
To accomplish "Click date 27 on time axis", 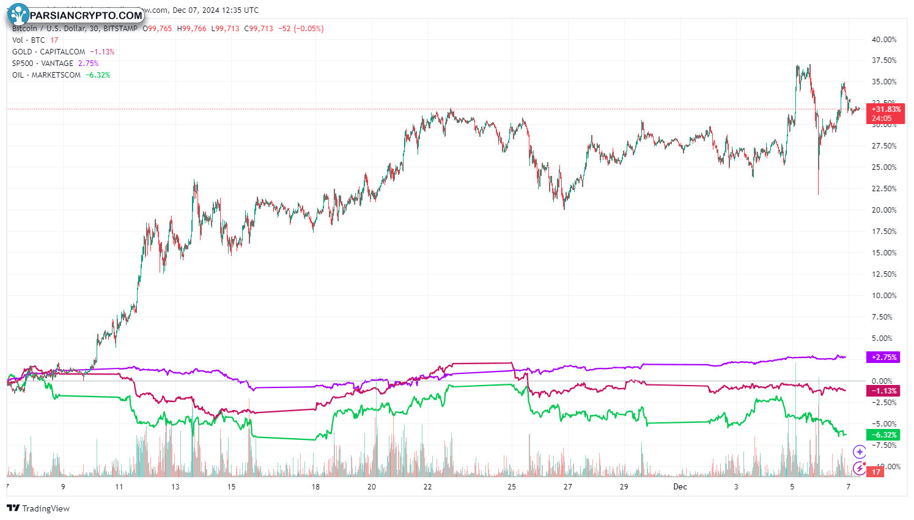I will (x=568, y=487).
